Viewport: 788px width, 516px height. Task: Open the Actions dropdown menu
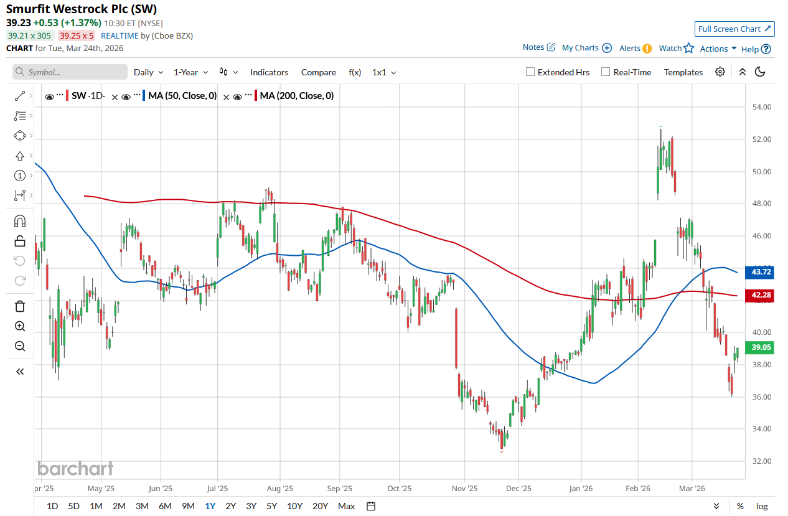[718, 49]
